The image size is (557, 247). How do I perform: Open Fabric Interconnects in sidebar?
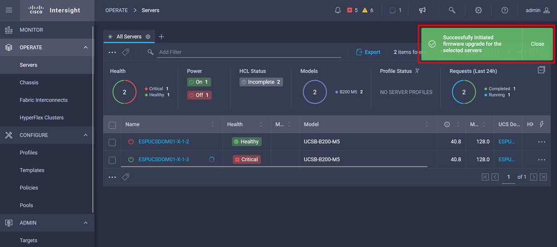click(43, 100)
